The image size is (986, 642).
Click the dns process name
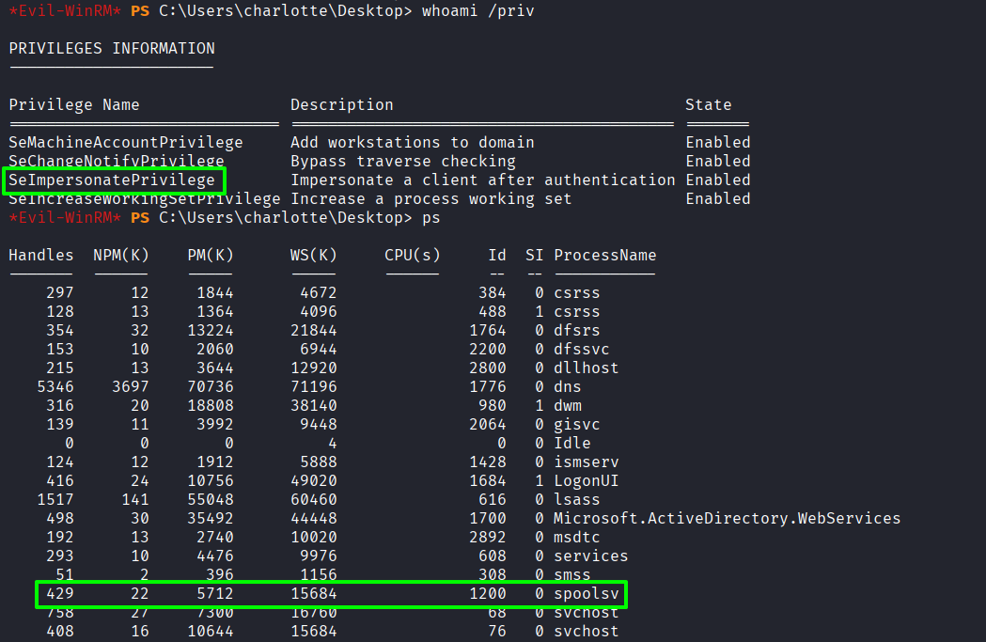point(568,386)
